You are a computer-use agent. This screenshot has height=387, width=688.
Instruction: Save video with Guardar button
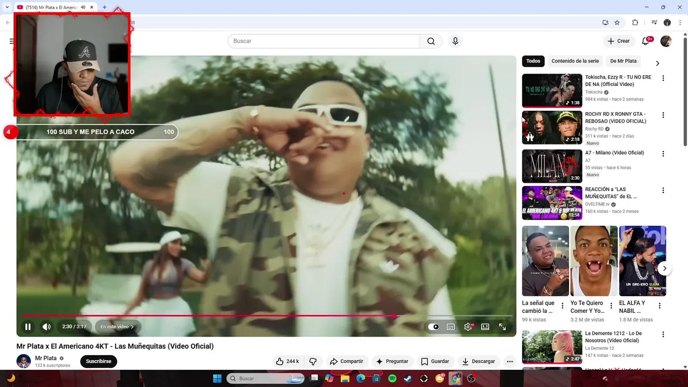point(435,362)
